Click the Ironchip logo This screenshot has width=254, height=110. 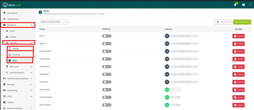pyautogui.click(x=12, y=5)
